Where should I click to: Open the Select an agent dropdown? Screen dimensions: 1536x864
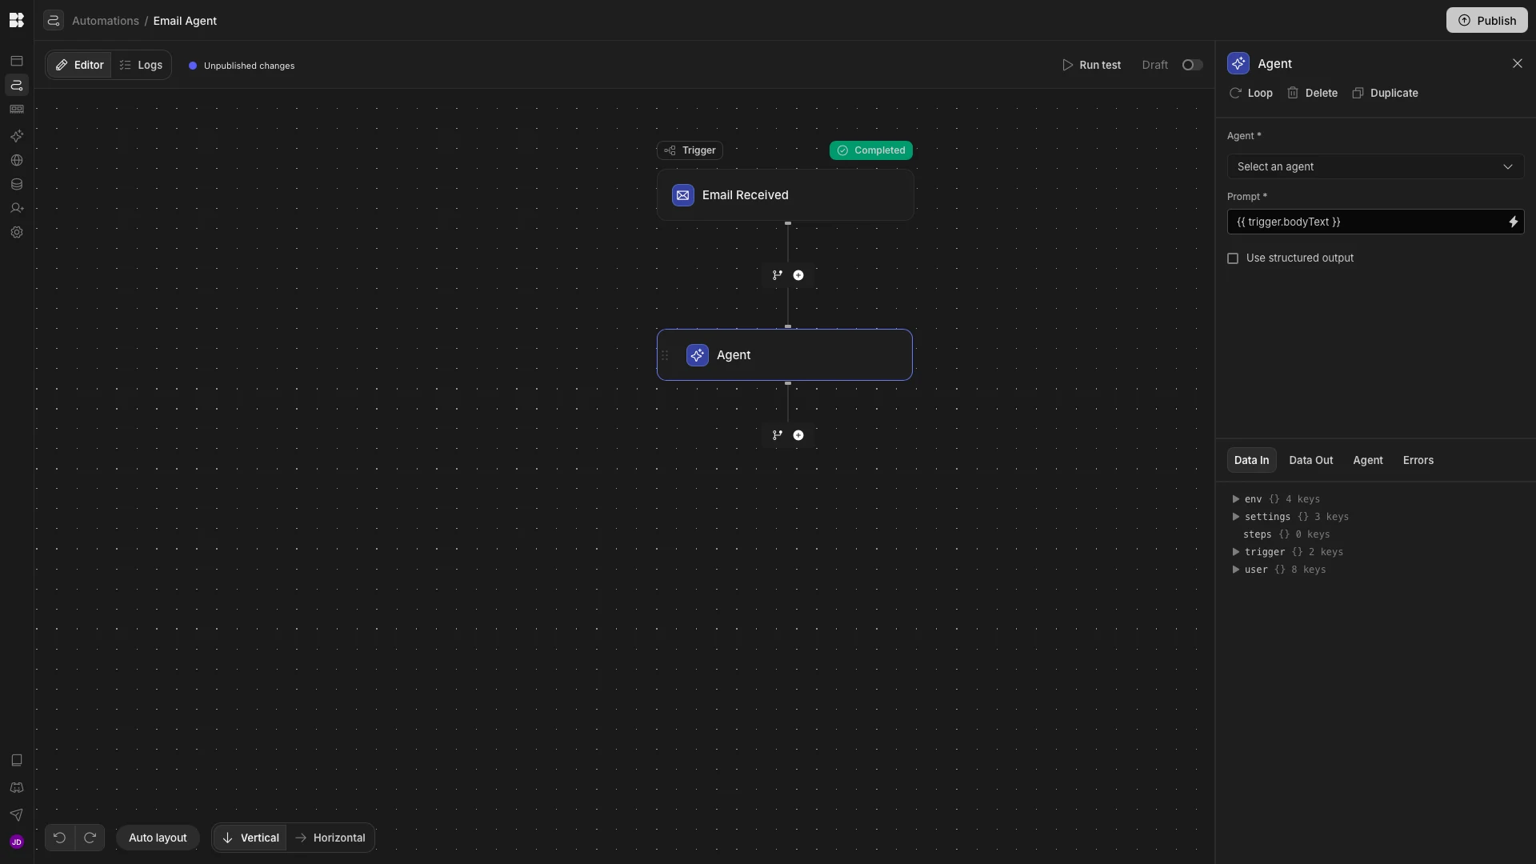pos(1374,166)
